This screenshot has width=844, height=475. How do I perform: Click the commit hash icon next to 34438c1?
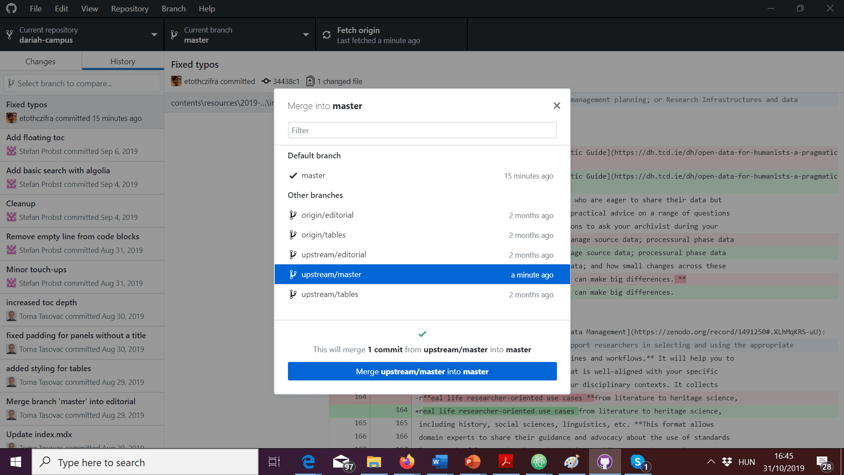pos(266,81)
